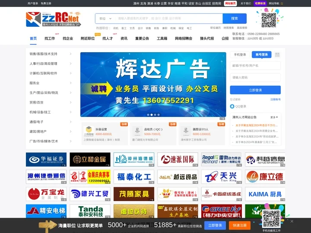The image size is (311, 233).
Task: Click the 华福证券 advertiser logo
Action: click(46, 160)
